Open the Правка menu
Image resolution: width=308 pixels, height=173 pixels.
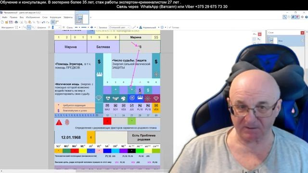coord(13,17)
